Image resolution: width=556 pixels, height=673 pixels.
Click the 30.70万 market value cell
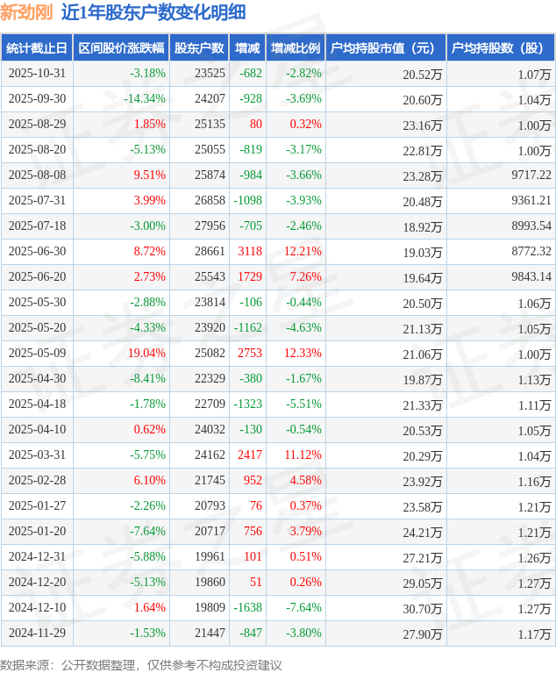422,608
